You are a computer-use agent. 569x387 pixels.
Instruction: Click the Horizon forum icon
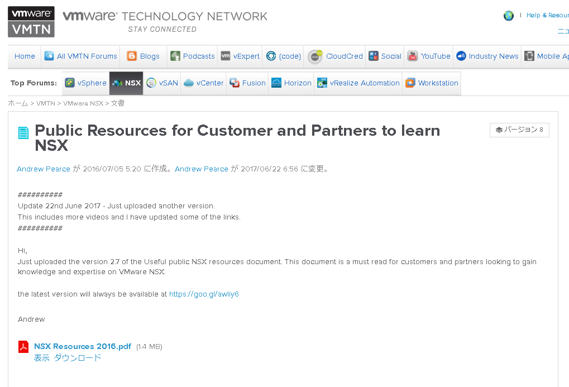pos(276,83)
